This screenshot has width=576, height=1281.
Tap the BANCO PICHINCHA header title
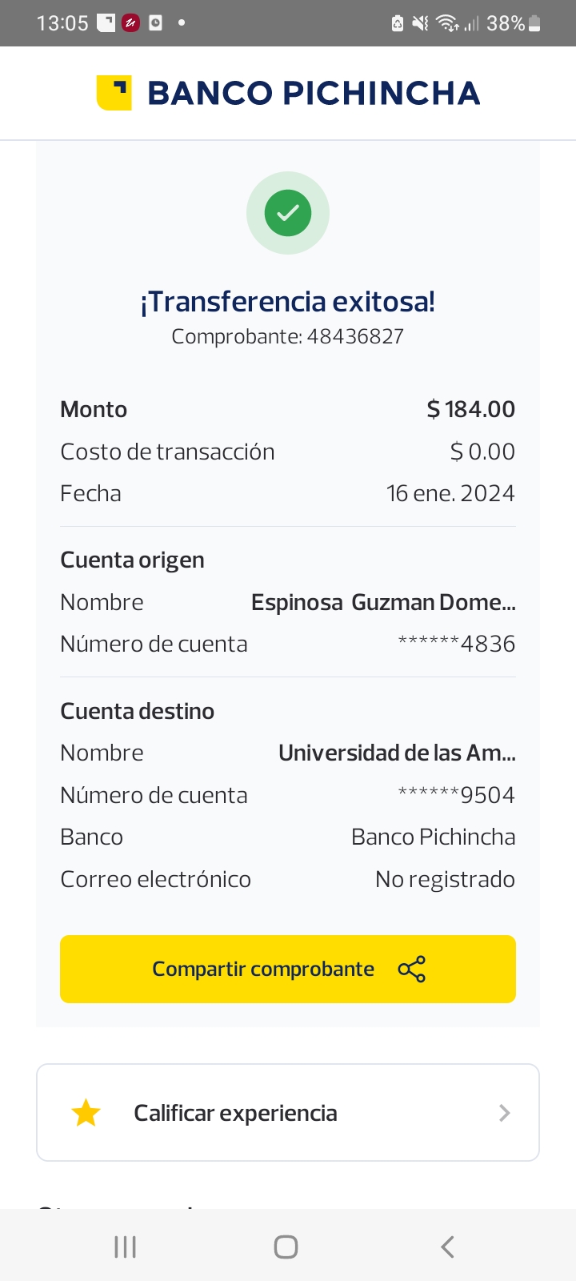point(314,93)
